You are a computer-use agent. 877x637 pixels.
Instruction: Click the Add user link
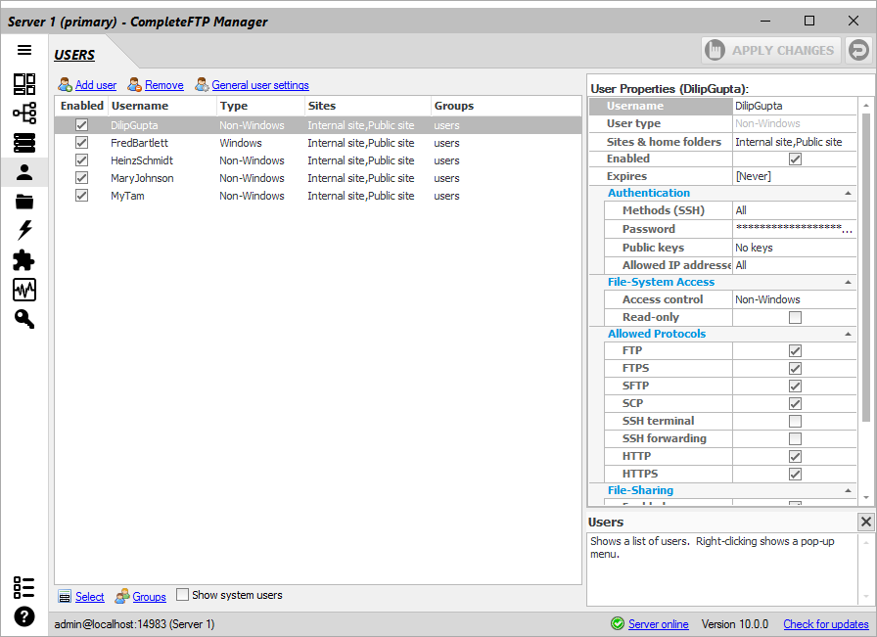pos(96,85)
